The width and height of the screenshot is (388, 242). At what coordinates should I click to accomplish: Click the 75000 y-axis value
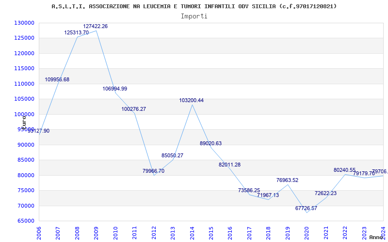pos(26,190)
